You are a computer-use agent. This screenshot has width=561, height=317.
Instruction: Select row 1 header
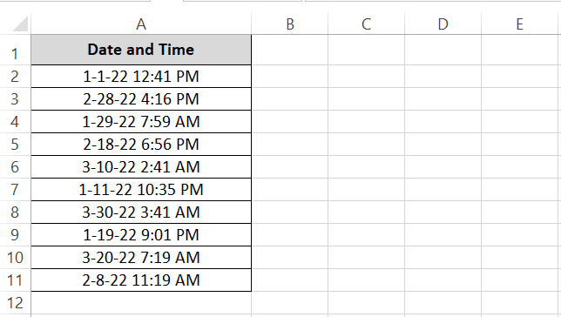(16, 51)
